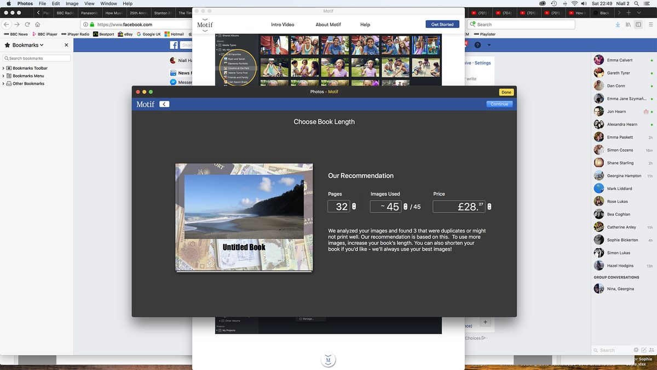The height and width of the screenshot is (370, 657).
Task: Click the search magnifier in Facebook's chat sidebar
Action: [x=596, y=350]
